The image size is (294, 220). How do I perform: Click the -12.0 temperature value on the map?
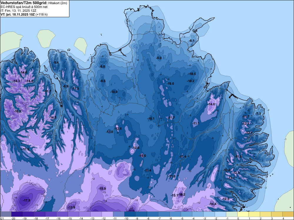point(226,170)
